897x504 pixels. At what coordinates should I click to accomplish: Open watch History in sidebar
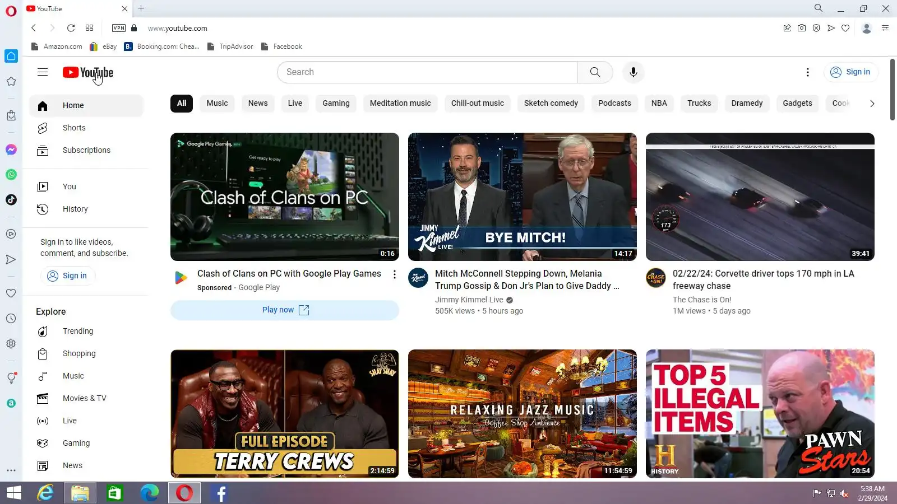[x=86, y=209]
